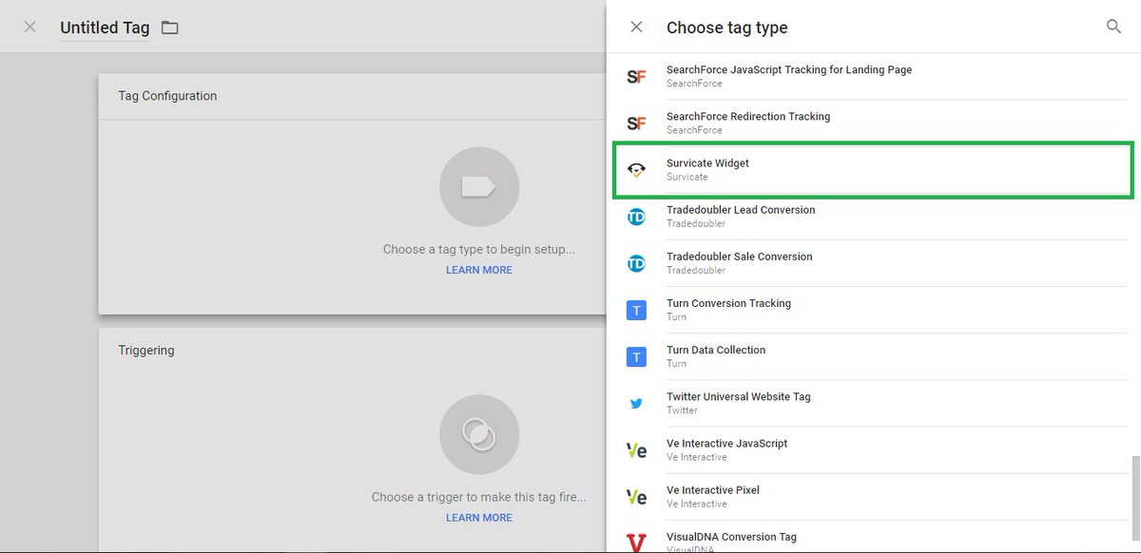Click the folder icon next to Untitled Tag
The width and height of the screenshot is (1141, 553).
(169, 28)
